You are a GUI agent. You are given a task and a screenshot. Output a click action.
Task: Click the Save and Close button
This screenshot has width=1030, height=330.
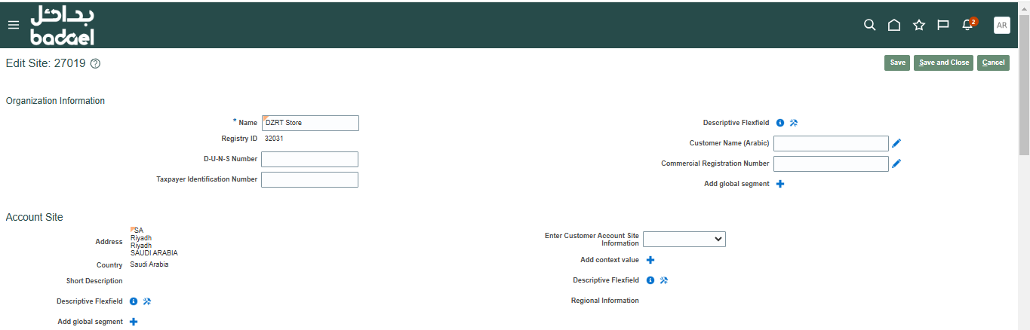point(943,63)
